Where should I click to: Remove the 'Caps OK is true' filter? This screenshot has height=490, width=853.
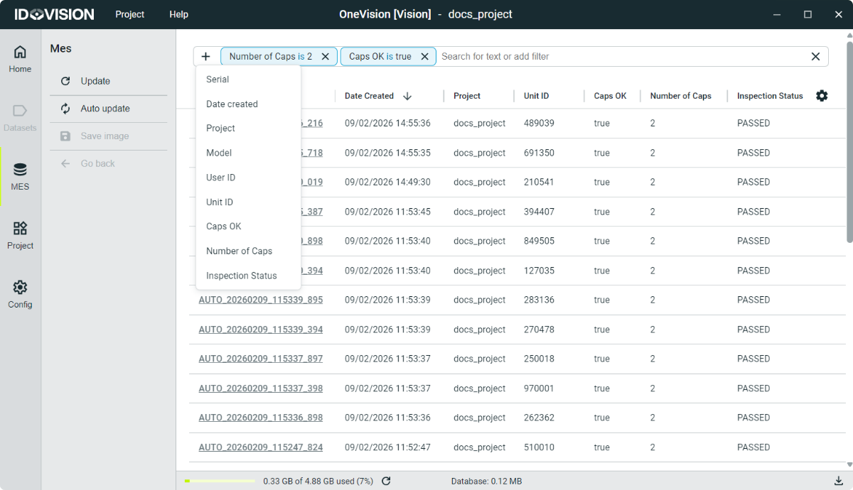click(425, 57)
